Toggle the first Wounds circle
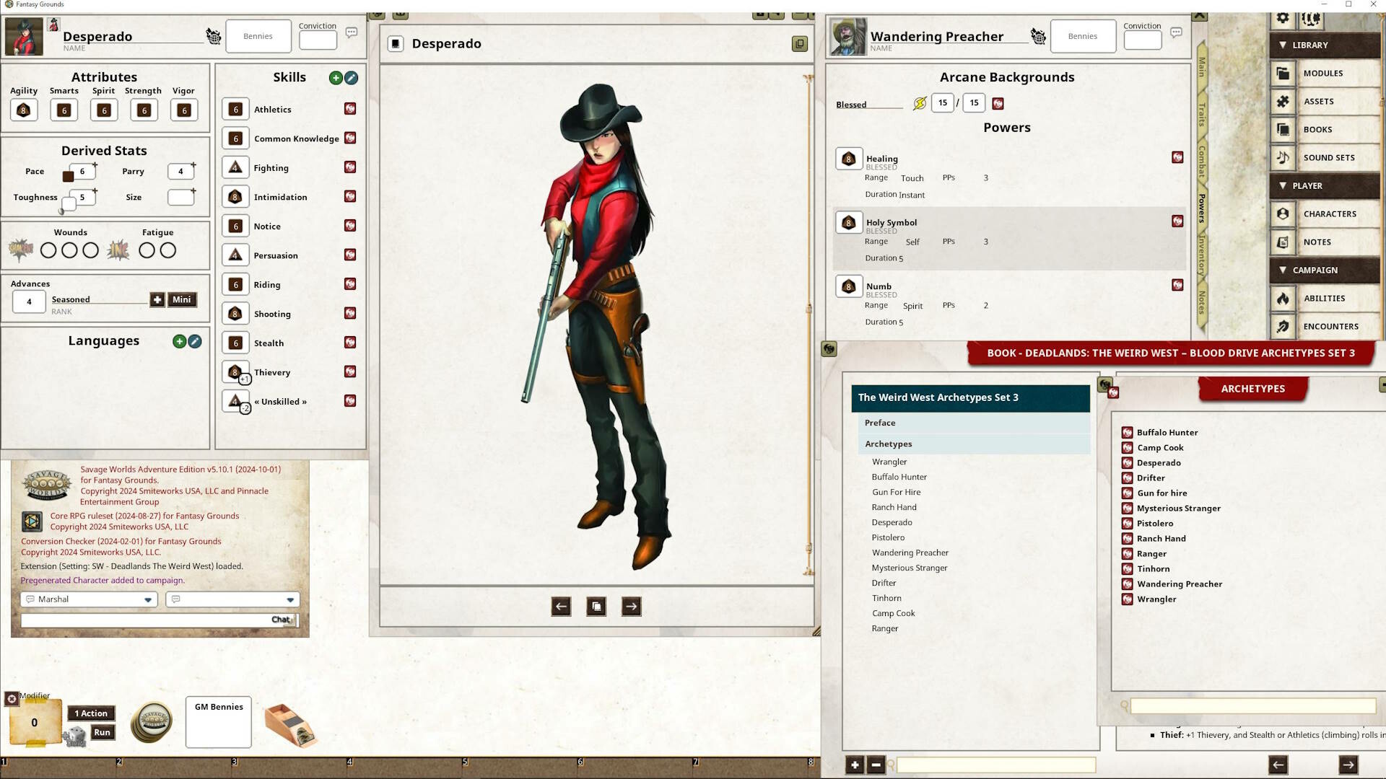The width and height of the screenshot is (1386, 779). pyautogui.click(x=48, y=250)
